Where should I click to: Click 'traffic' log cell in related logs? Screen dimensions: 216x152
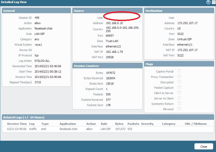33,129
